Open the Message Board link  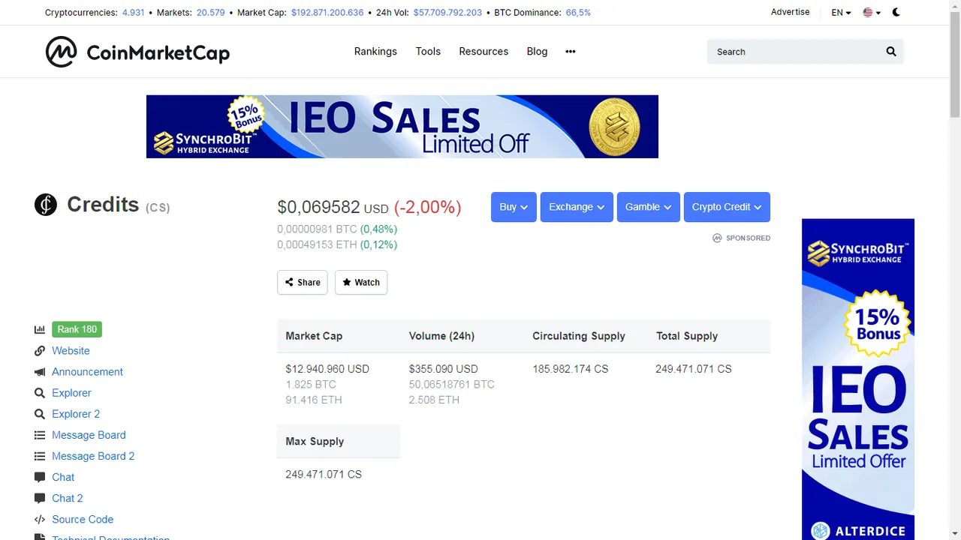click(x=89, y=434)
